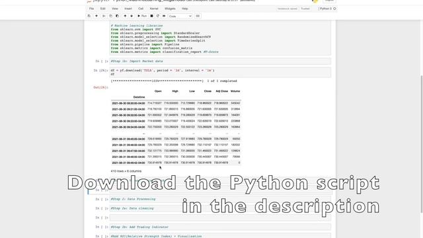Select the '#Step 1b: Import Market data' cell
This screenshot has width=423, height=238.
pos(220,61)
